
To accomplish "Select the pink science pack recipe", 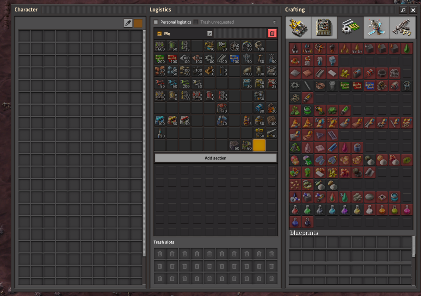I will click(x=407, y=210).
